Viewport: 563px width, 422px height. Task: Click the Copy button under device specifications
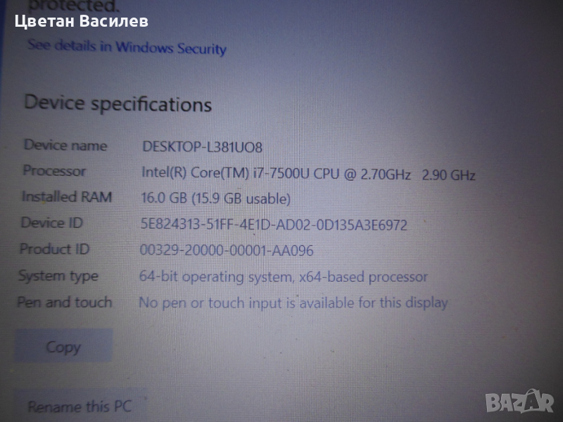click(63, 346)
